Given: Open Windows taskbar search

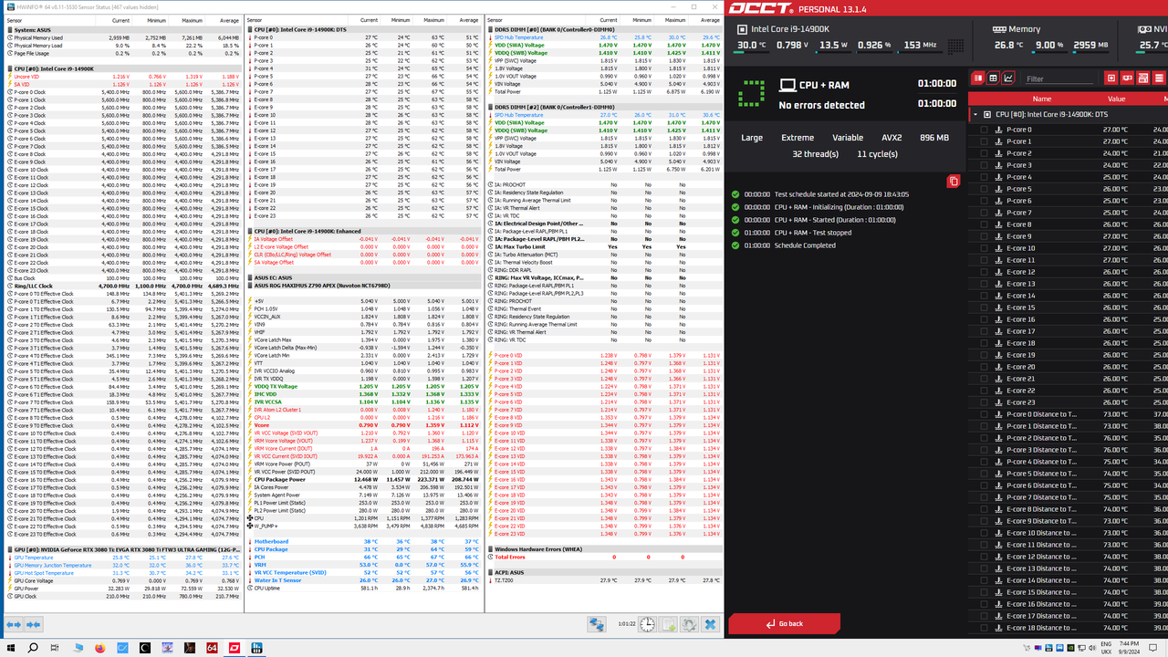Looking at the screenshot, I should (x=33, y=648).
